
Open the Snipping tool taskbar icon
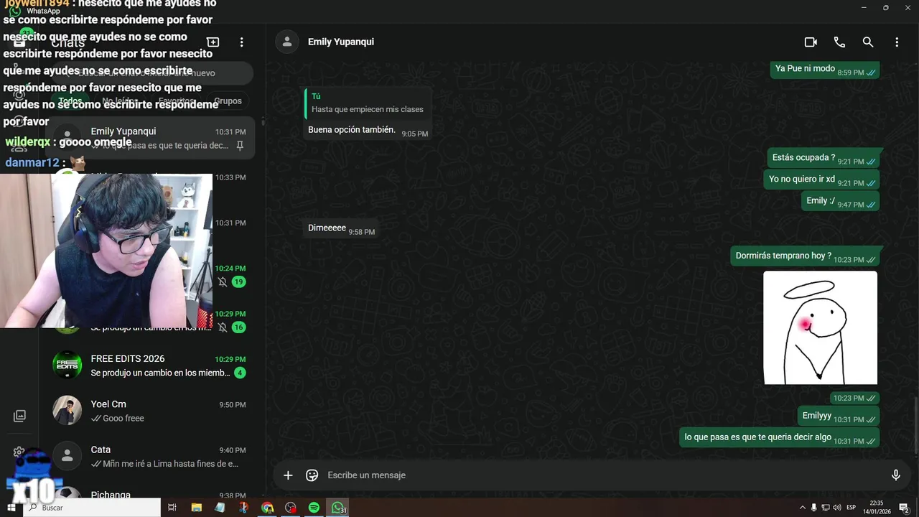pyautogui.click(x=243, y=508)
